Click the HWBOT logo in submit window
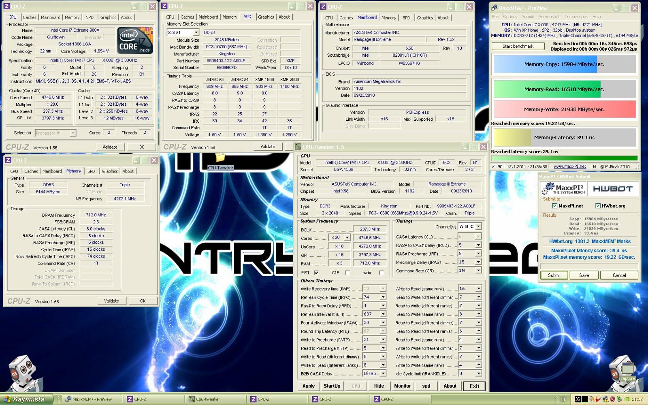This screenshot has height=405, width=648. (x=612, y=189)
